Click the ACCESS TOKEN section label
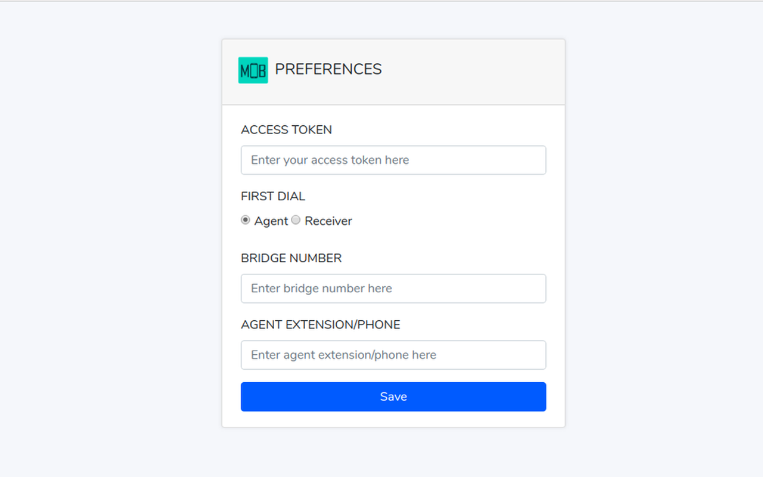 [x=286, y=129]
